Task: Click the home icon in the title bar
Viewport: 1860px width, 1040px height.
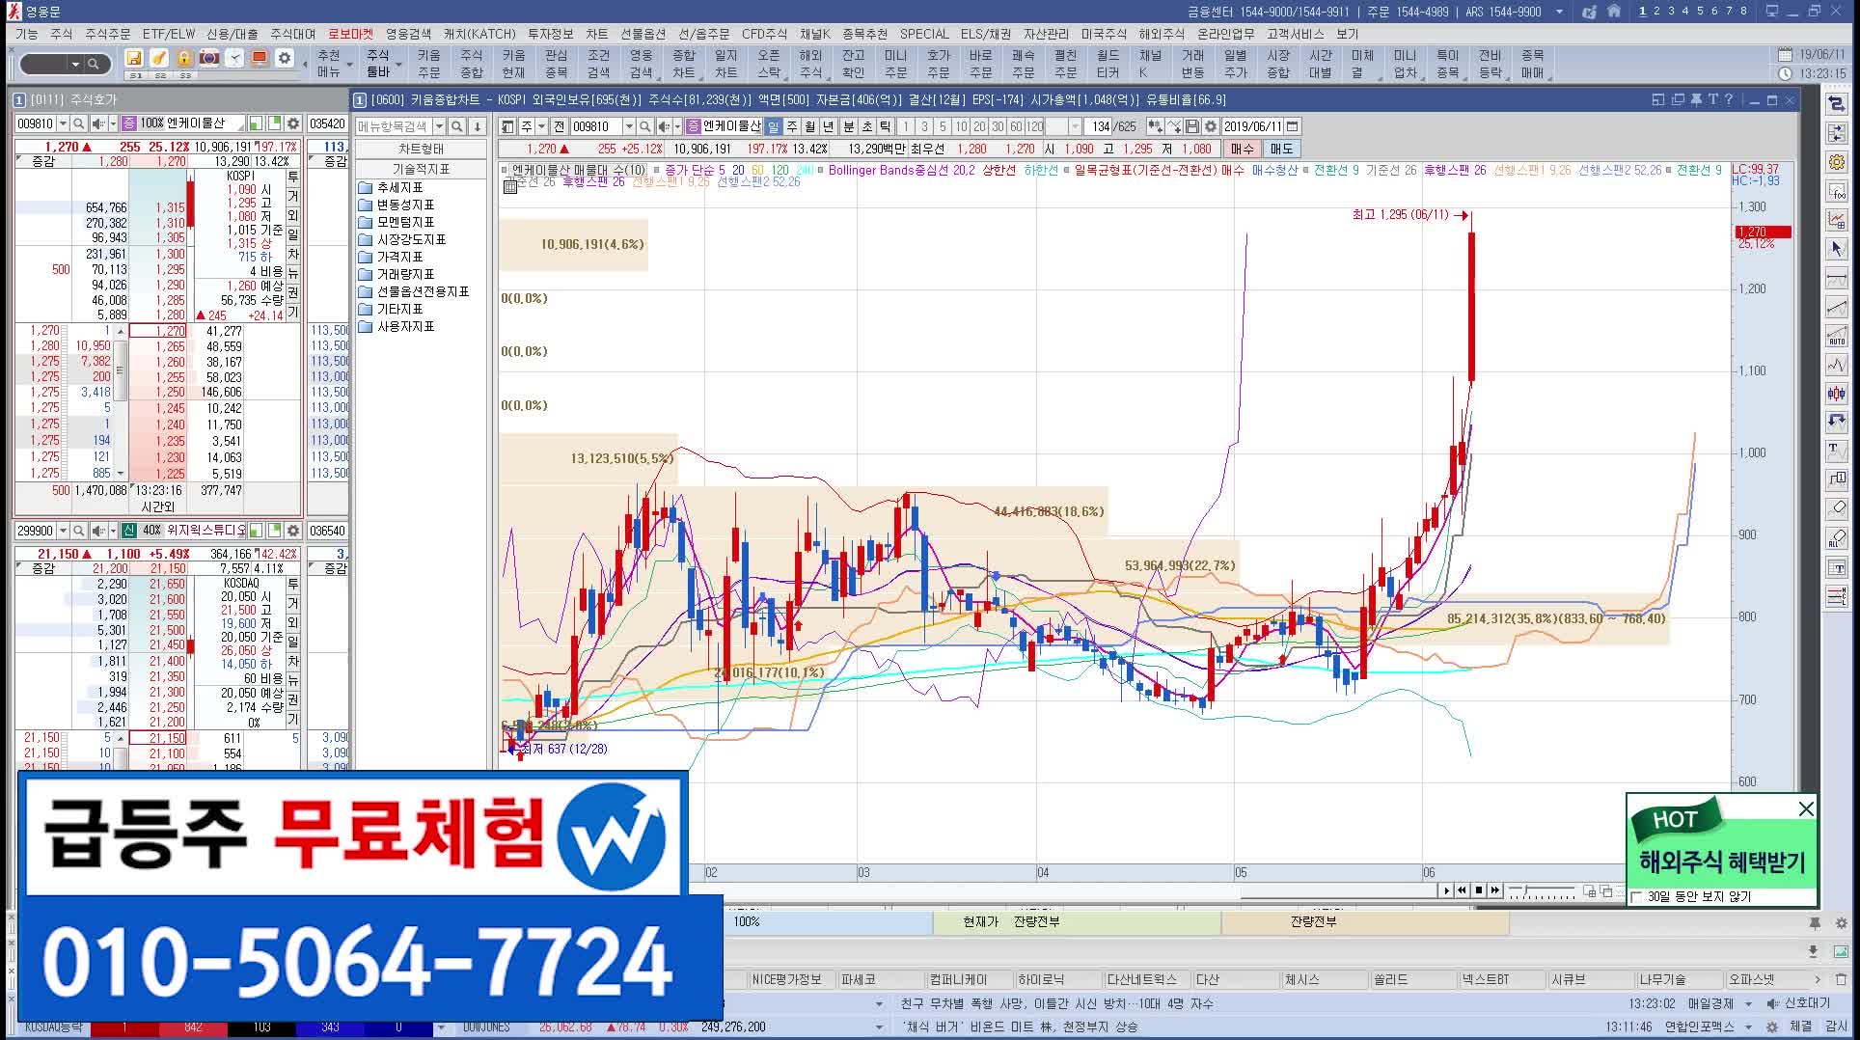Action: pos(1613,12)
